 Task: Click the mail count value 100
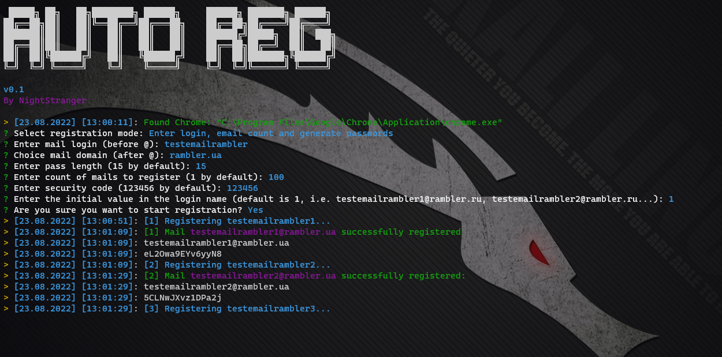(276, 177)
